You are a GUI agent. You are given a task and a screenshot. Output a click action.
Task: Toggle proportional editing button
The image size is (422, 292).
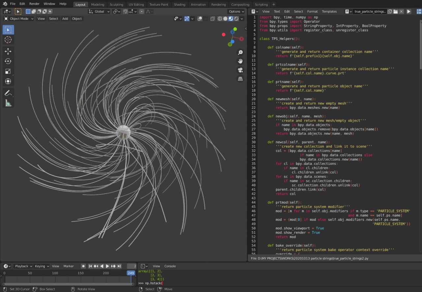[141, 12]
